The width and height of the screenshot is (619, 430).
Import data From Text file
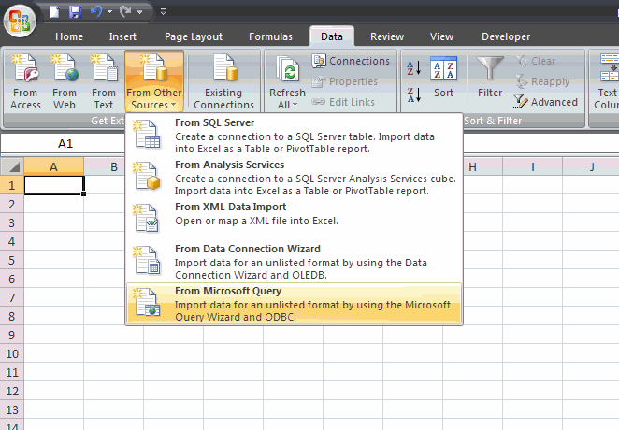(104, 82)
